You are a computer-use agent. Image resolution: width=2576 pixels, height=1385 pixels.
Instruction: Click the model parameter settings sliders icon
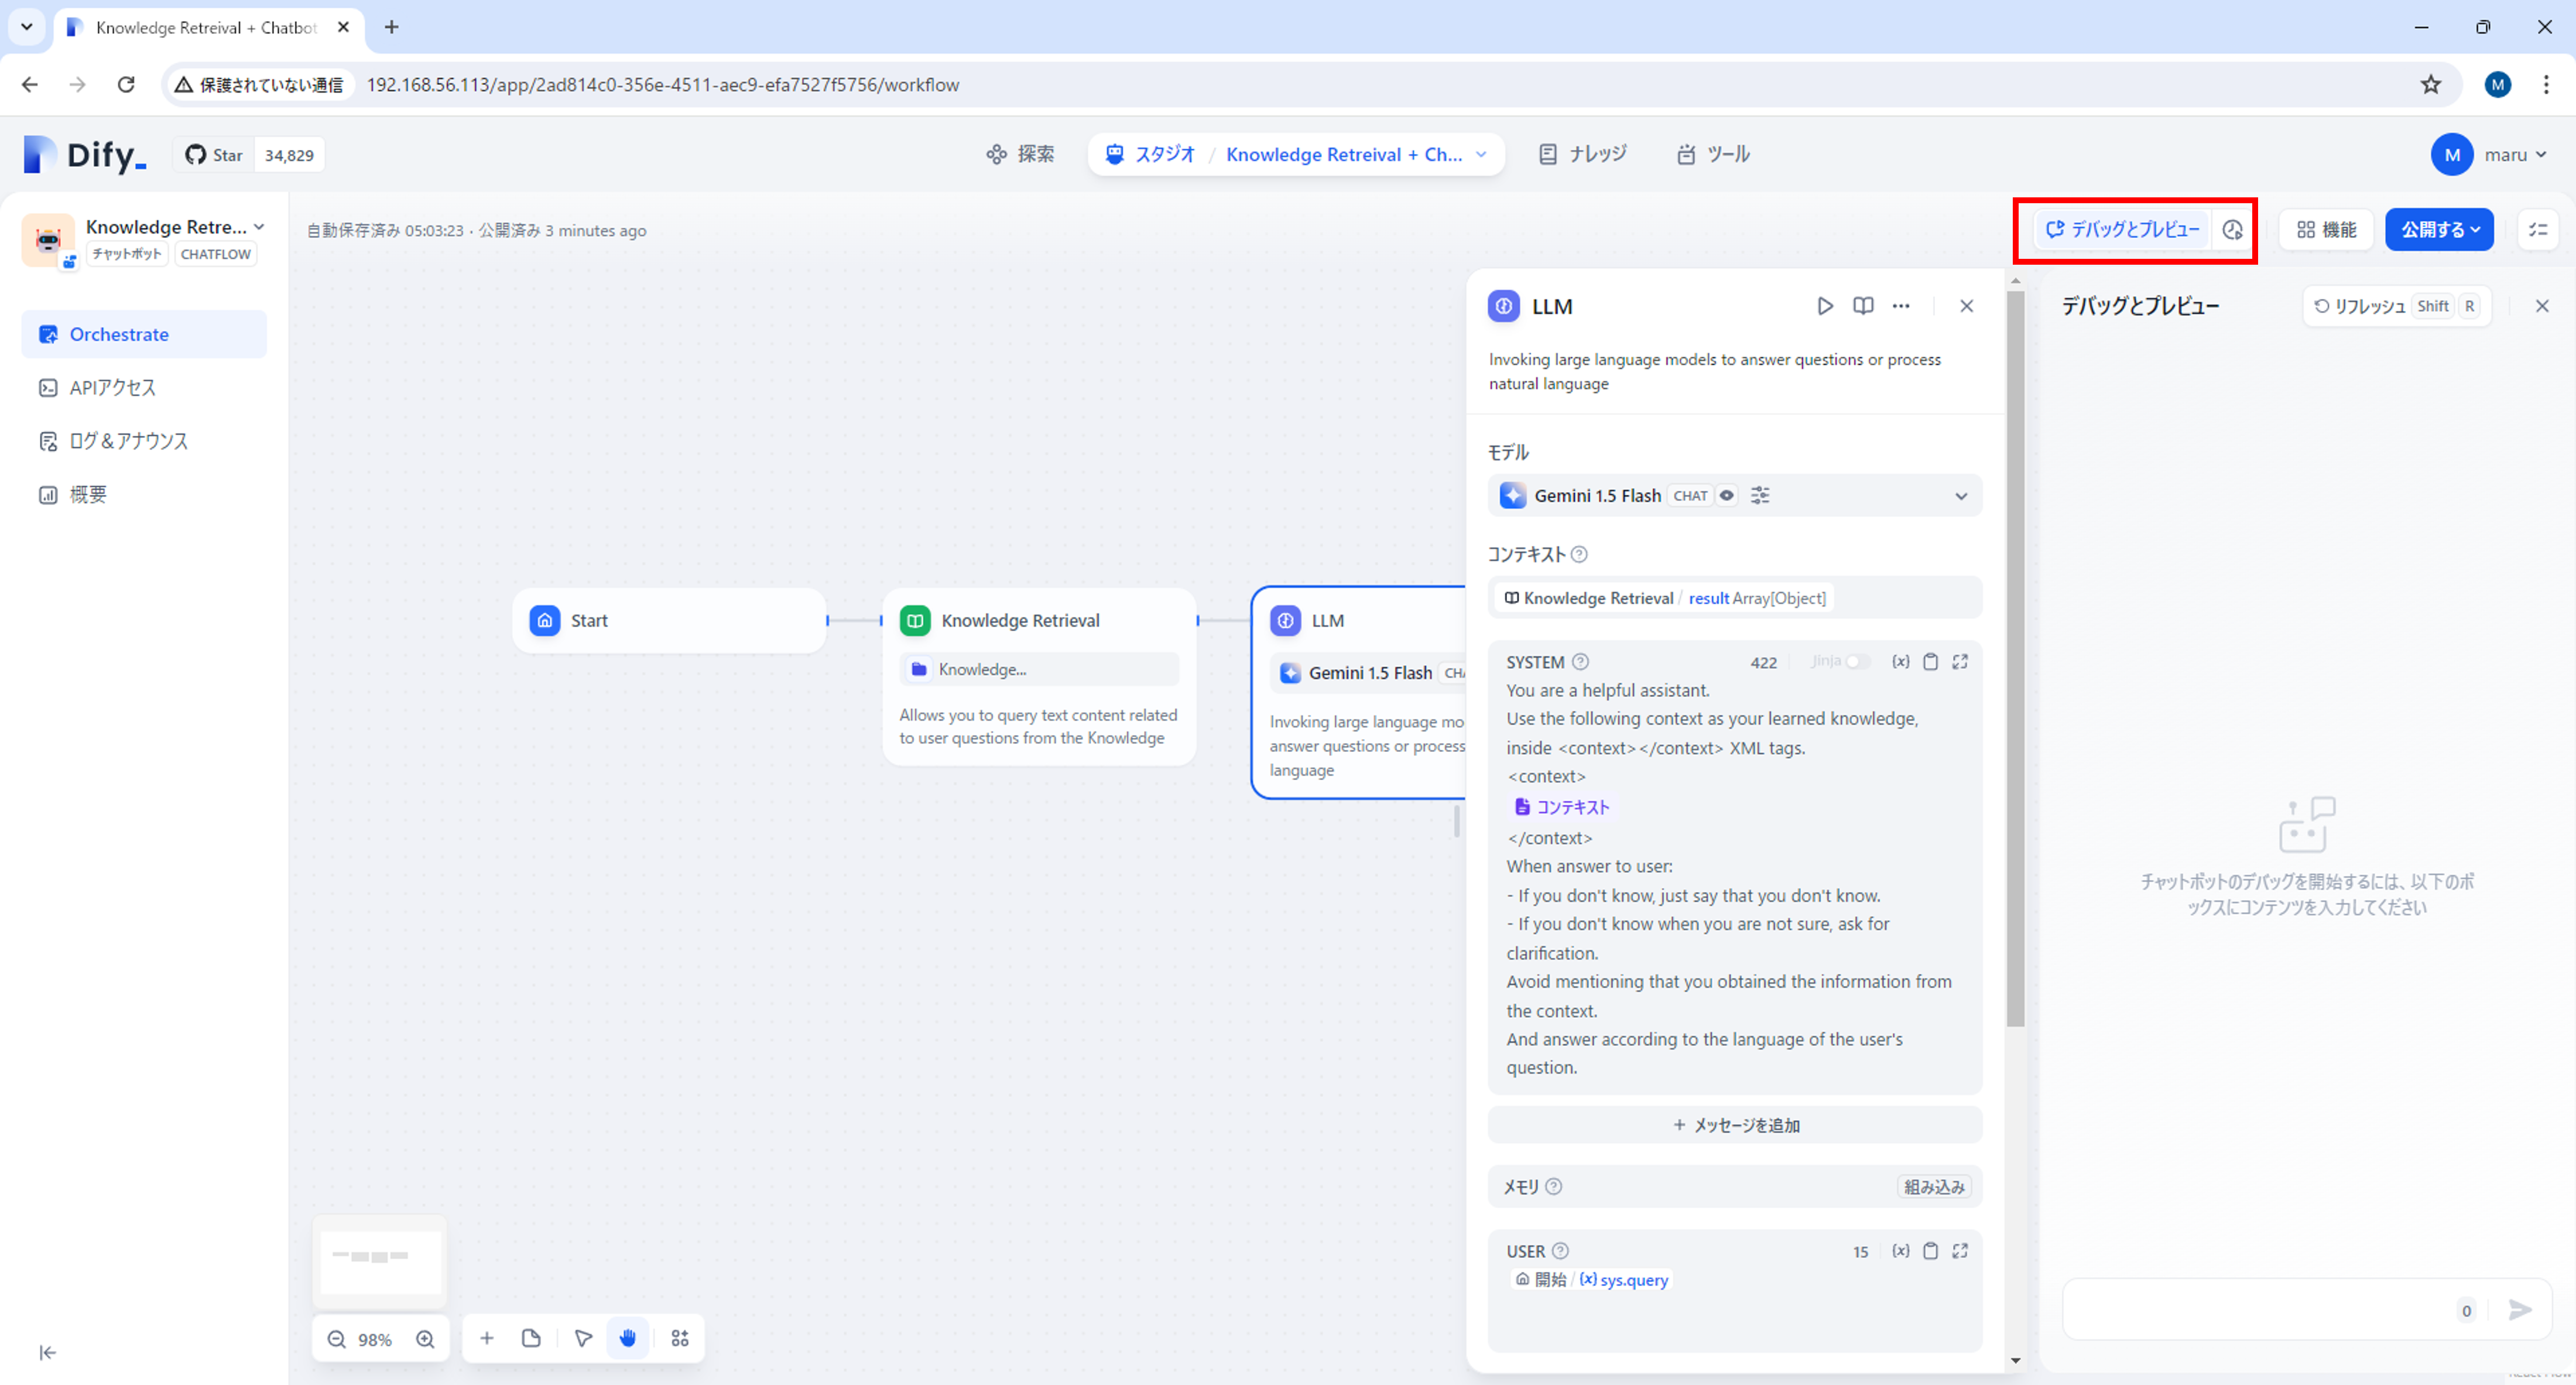coord(1760,495)
